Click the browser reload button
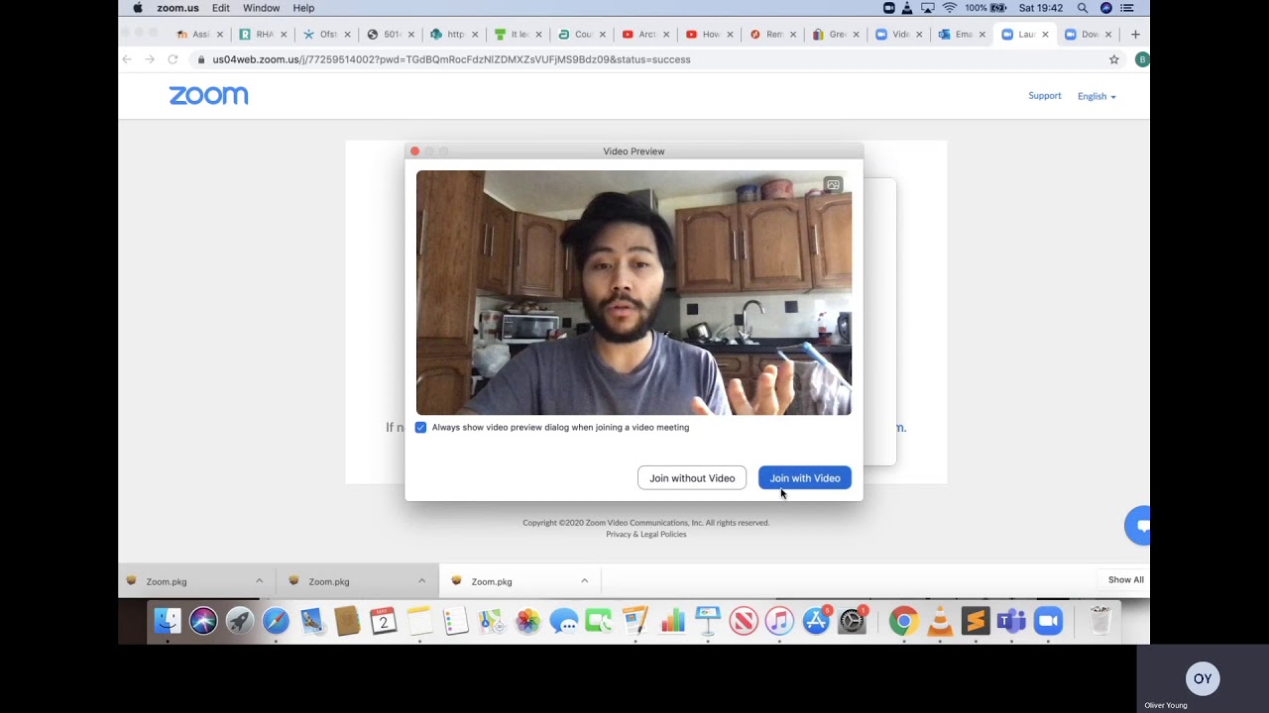 click(173, 59)
